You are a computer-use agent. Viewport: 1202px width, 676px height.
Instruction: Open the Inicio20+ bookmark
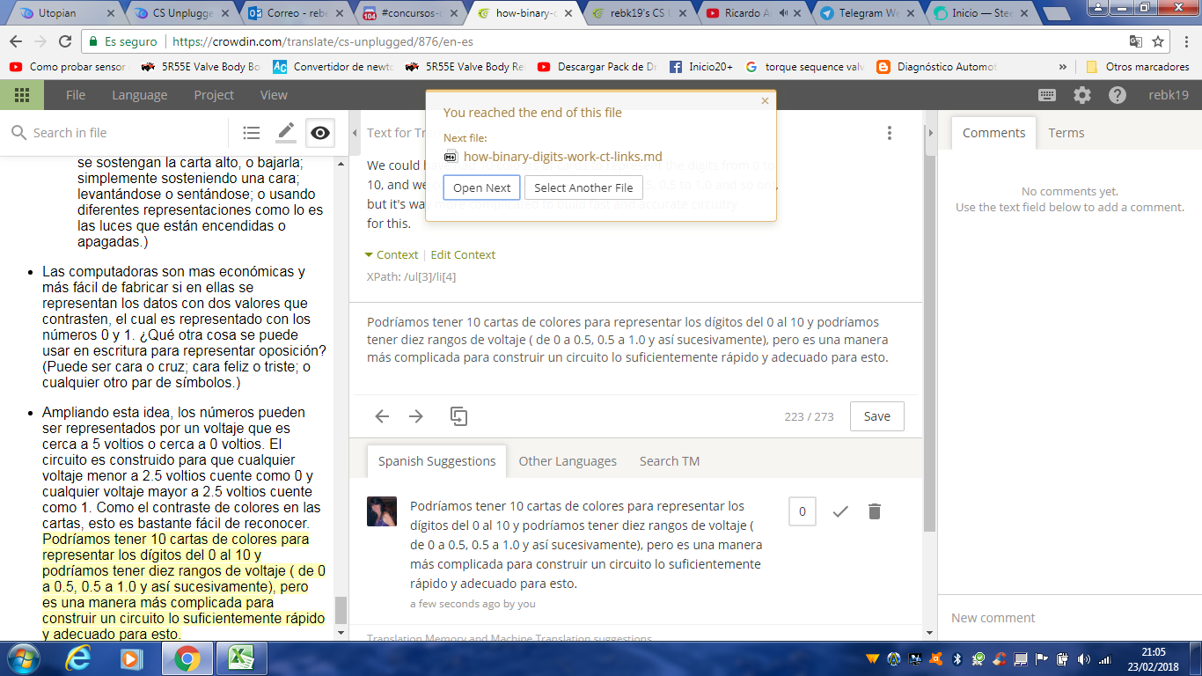point(701,67)
